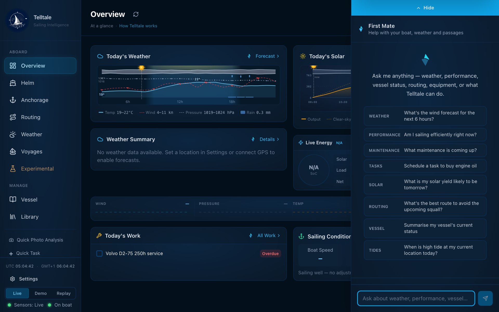Image resolution: width=499 pixels, height=312 pixels.
Task: Click the Routing path icon
Action: click(13, 117)
